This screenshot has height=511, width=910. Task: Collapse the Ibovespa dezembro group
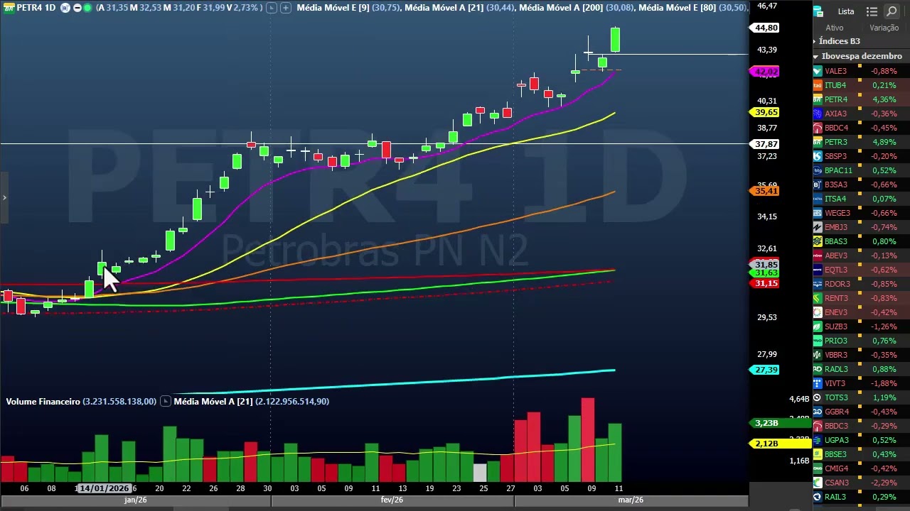(x=816, y=56)
